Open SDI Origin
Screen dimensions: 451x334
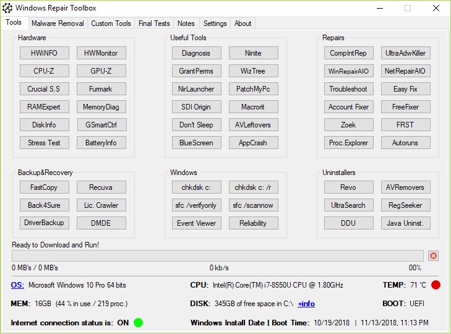click(x=197, y=107)
